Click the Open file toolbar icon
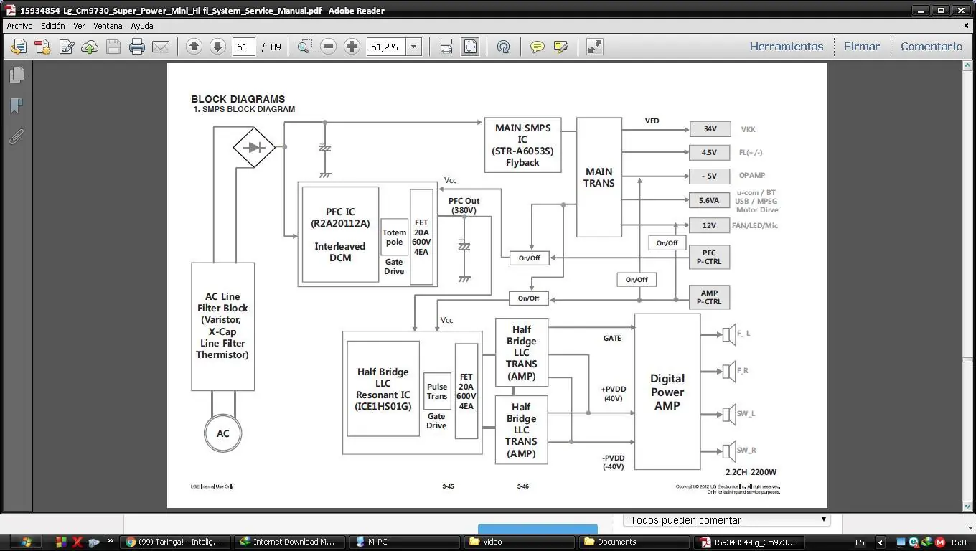Screen dimensions: 976x551 (19, 47)
